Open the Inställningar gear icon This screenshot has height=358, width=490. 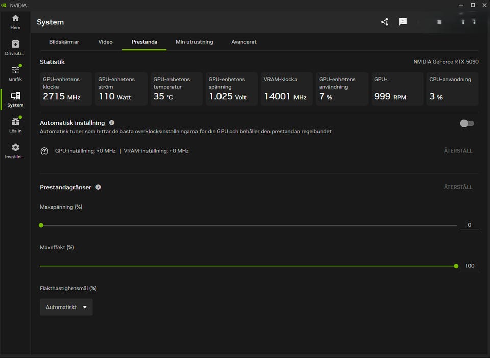tap(15, 151)
